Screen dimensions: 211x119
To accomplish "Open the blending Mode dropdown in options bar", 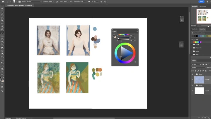I will (34, 2).
